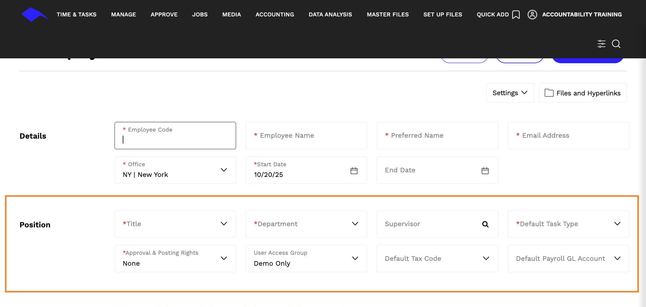Viewport: 646px width, 307px height.
Task: Open the Quick Add bookmark icon
Action: [516, 15]
